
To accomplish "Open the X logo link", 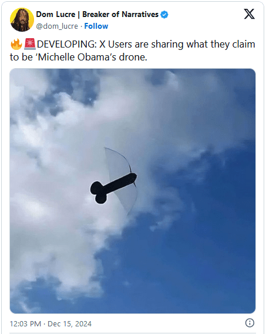I will [x=249, y=14].
